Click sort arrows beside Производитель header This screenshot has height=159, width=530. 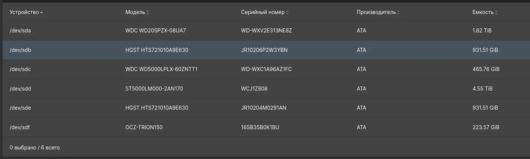click(399, 13)
